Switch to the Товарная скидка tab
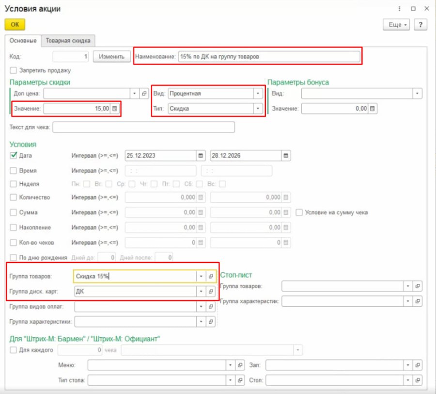 tap(68, 41)
